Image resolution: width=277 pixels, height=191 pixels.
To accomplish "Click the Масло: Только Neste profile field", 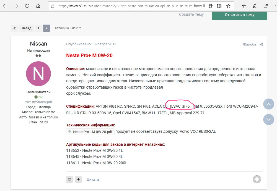I will point(38,112).
